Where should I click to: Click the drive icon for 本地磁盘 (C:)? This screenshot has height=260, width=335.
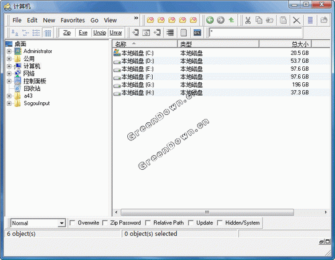click(x=117, y=53)
